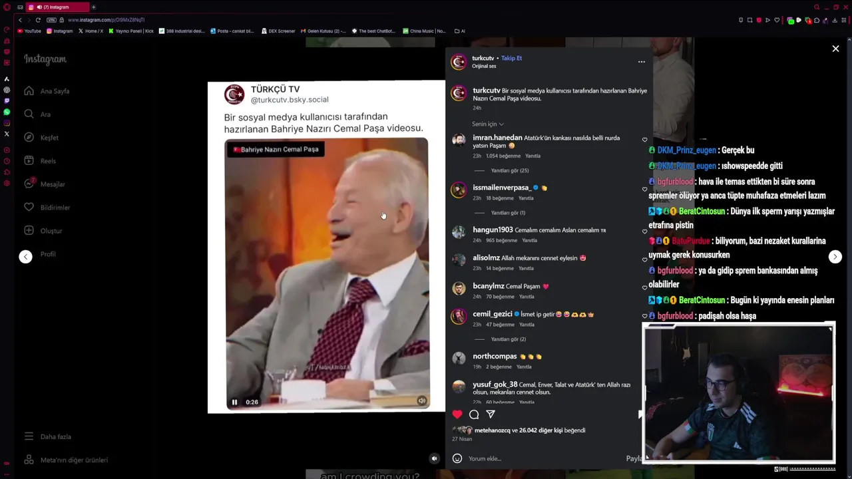Viewport: 852px width, 479px height.
Task: Pause the Cemal Paşa video
Action: 234,402
